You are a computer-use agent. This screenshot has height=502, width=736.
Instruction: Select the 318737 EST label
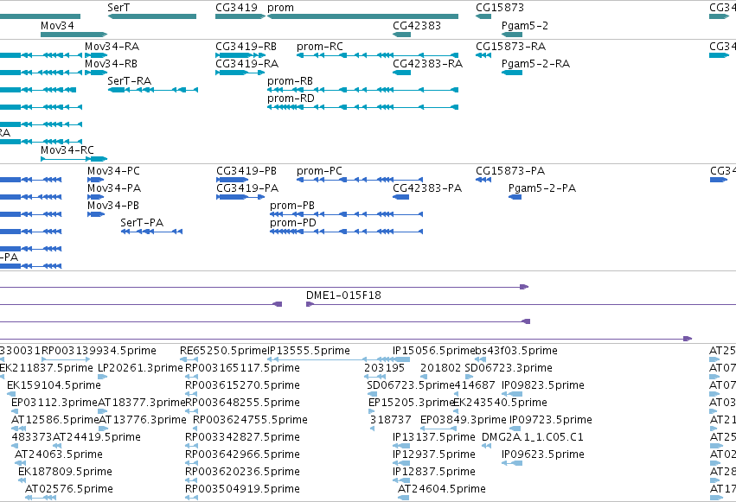point(391,420)
